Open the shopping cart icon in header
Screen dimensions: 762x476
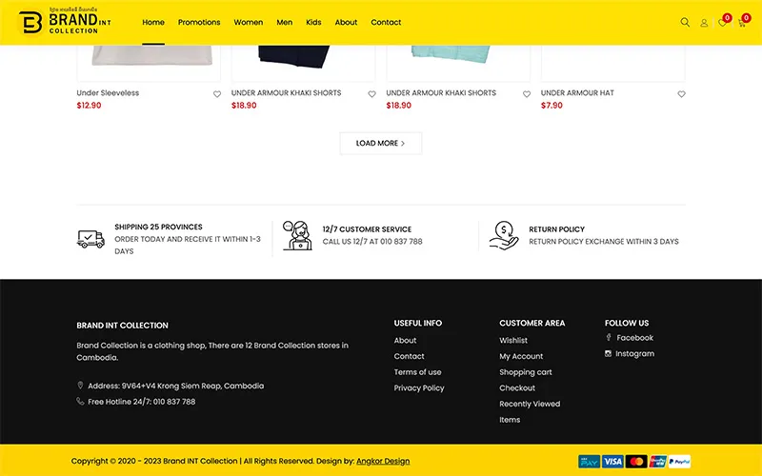click(x=742, y=23)
